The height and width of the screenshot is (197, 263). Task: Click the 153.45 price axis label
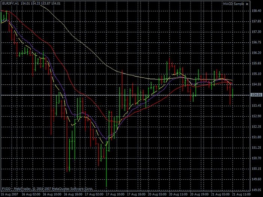tap(257, 105)
